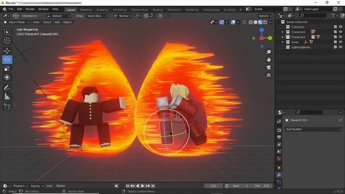
Task: Click the viewport Zoom magnifier icon
Action: 268,52
